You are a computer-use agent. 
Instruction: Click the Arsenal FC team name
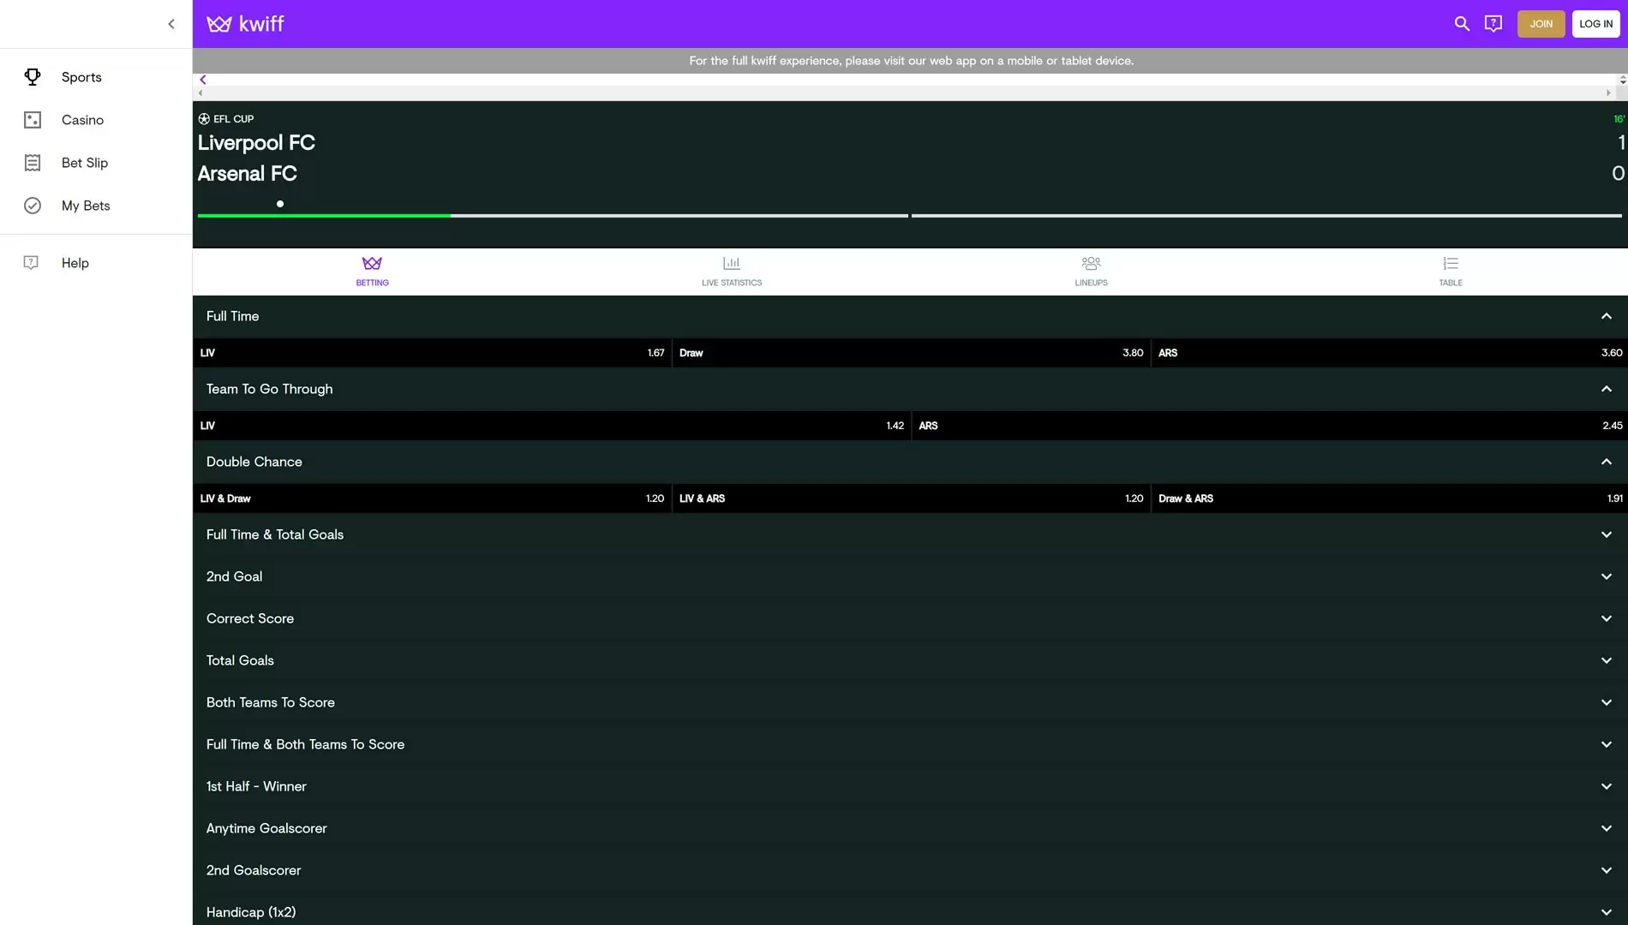[x=247, y=174]
